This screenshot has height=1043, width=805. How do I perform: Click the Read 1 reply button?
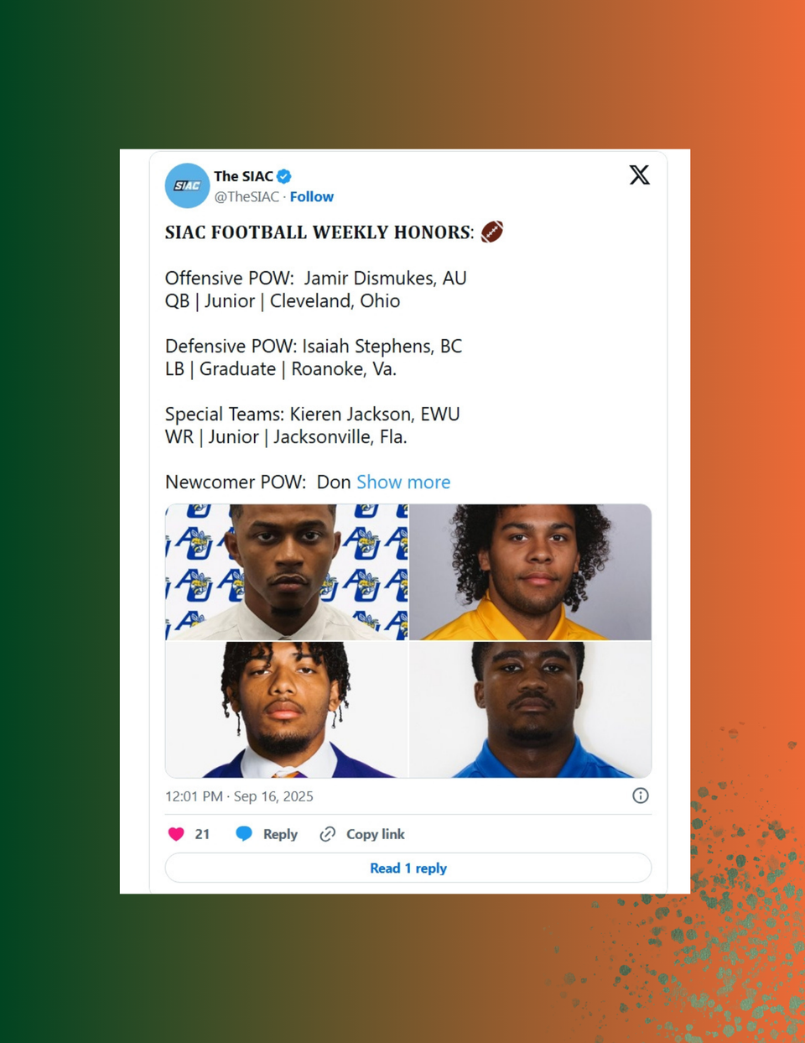point(408,868)
